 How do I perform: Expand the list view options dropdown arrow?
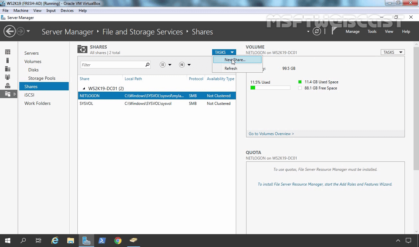point(170,65)
